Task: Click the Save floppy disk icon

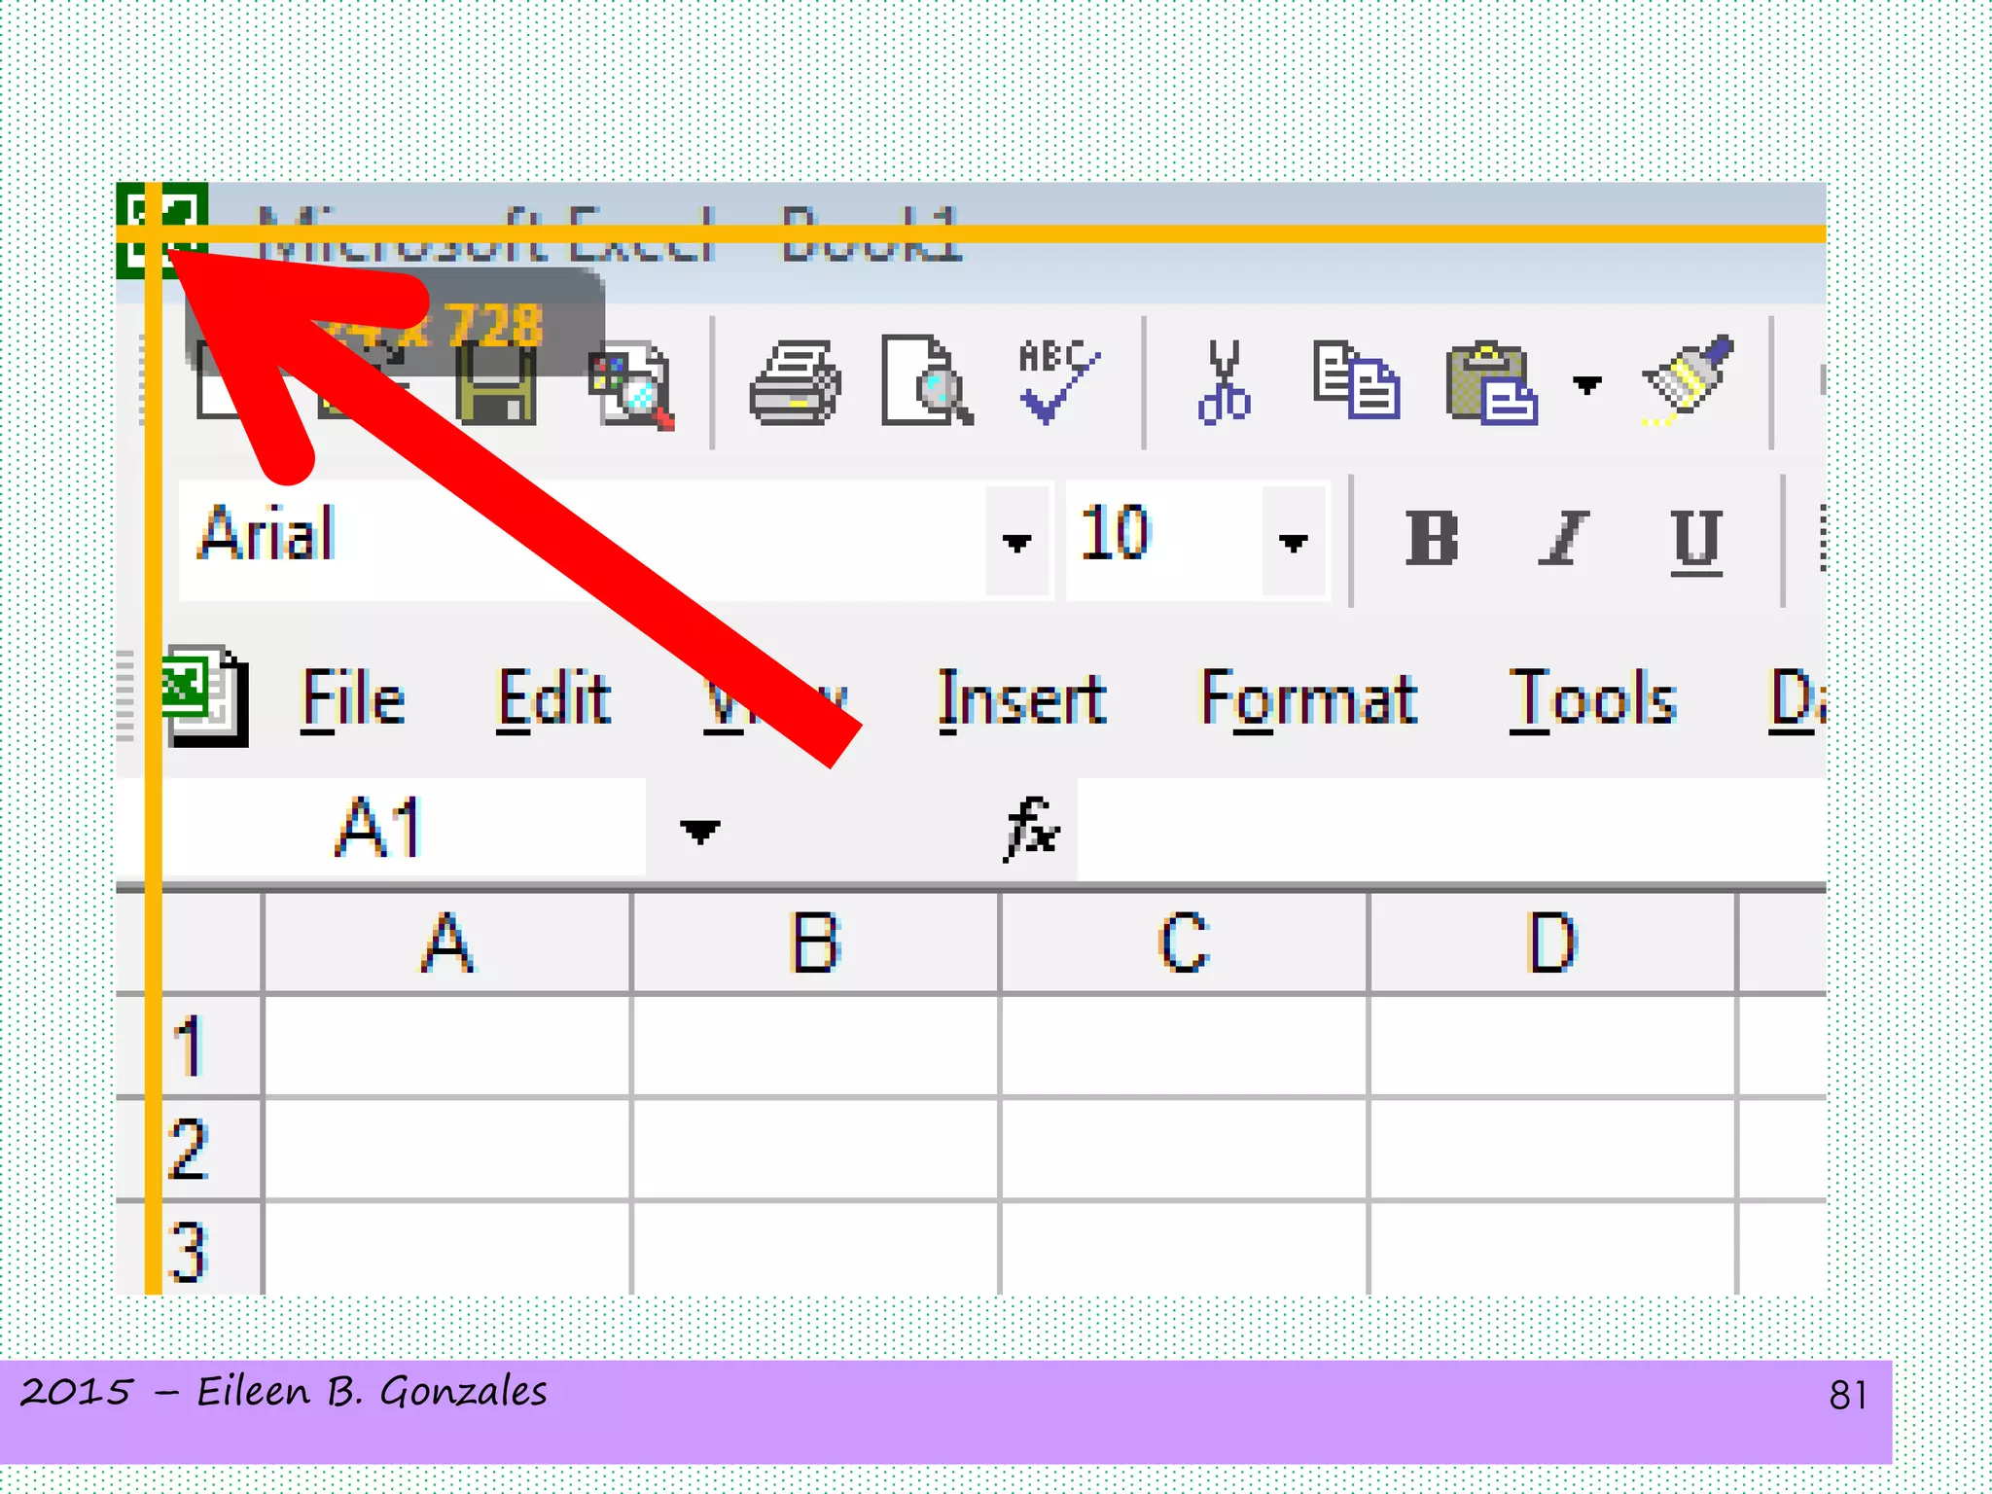Action: click(x=496, y=387)
